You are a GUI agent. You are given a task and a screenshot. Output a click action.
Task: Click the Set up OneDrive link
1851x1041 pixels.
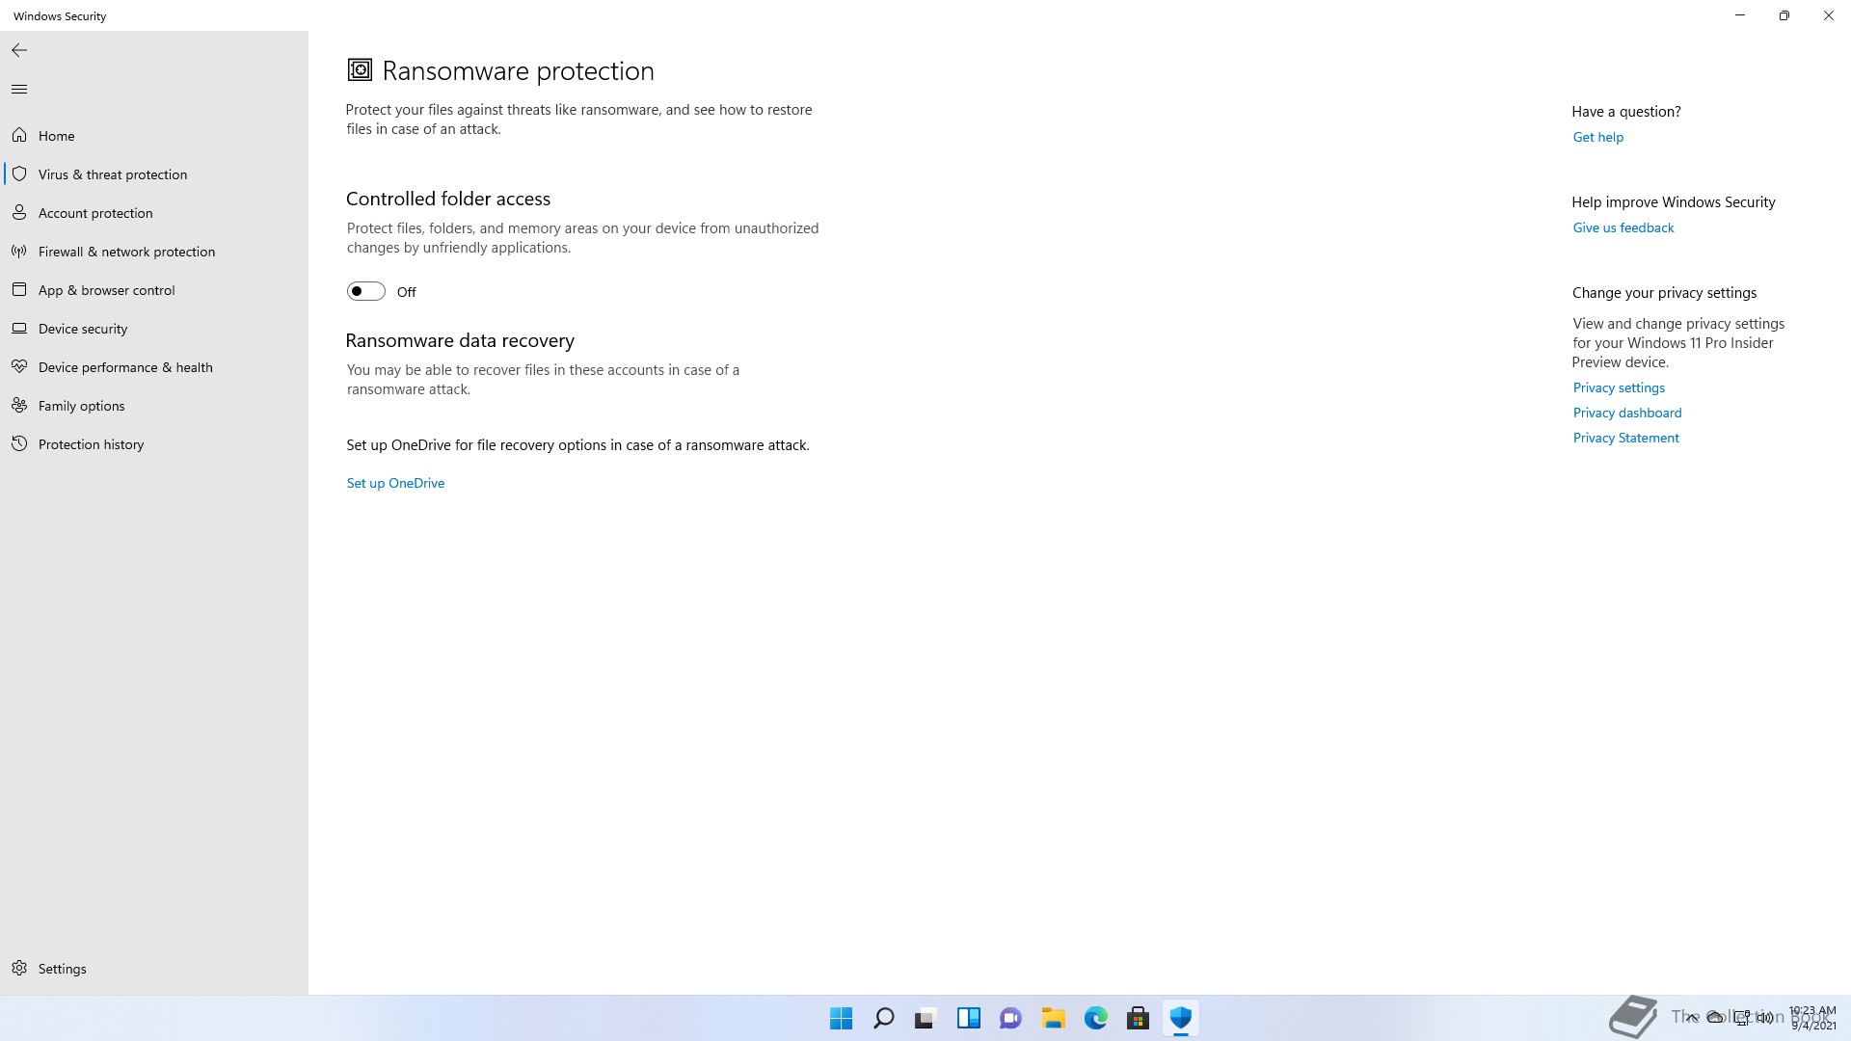tap(395, 483)
